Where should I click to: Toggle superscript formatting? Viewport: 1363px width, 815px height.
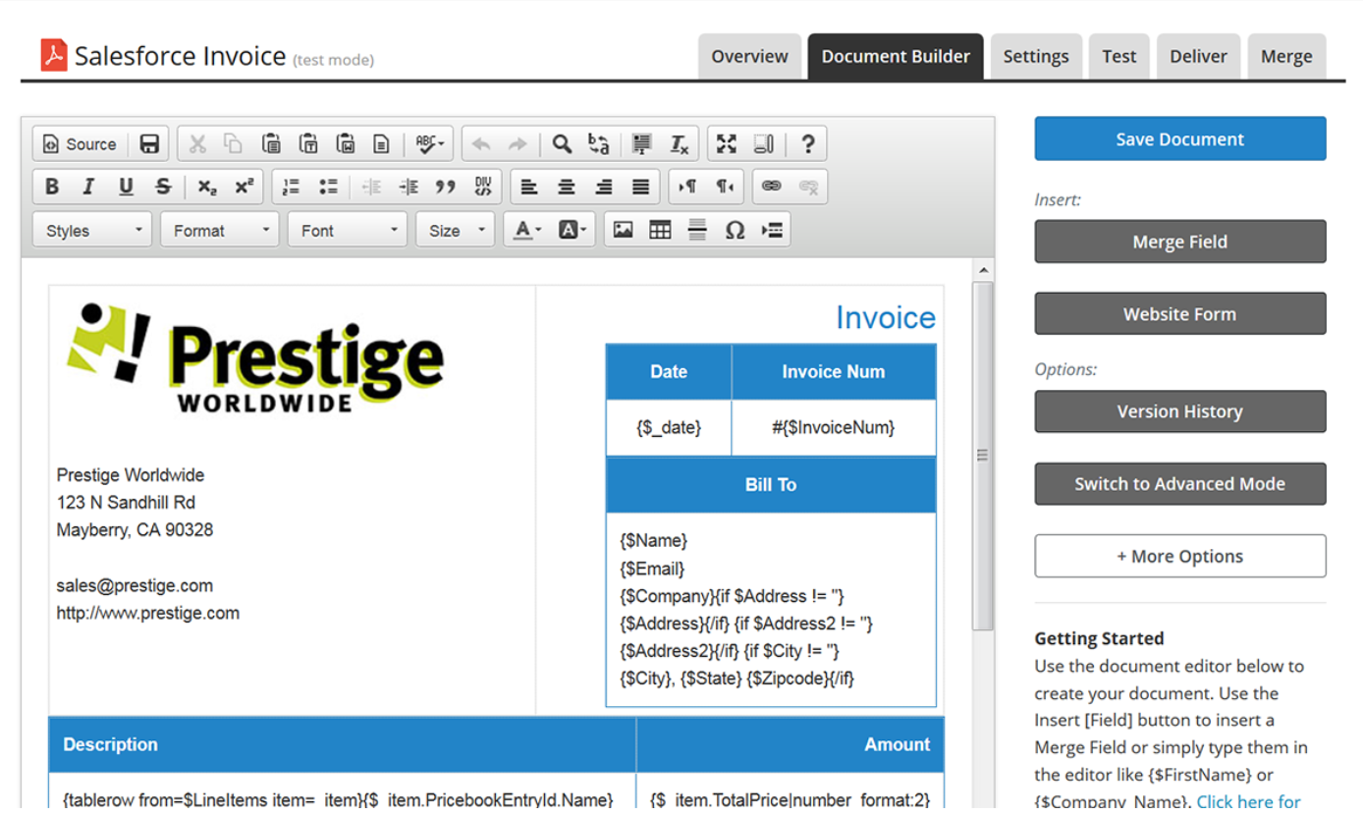[x=244, y=187]
